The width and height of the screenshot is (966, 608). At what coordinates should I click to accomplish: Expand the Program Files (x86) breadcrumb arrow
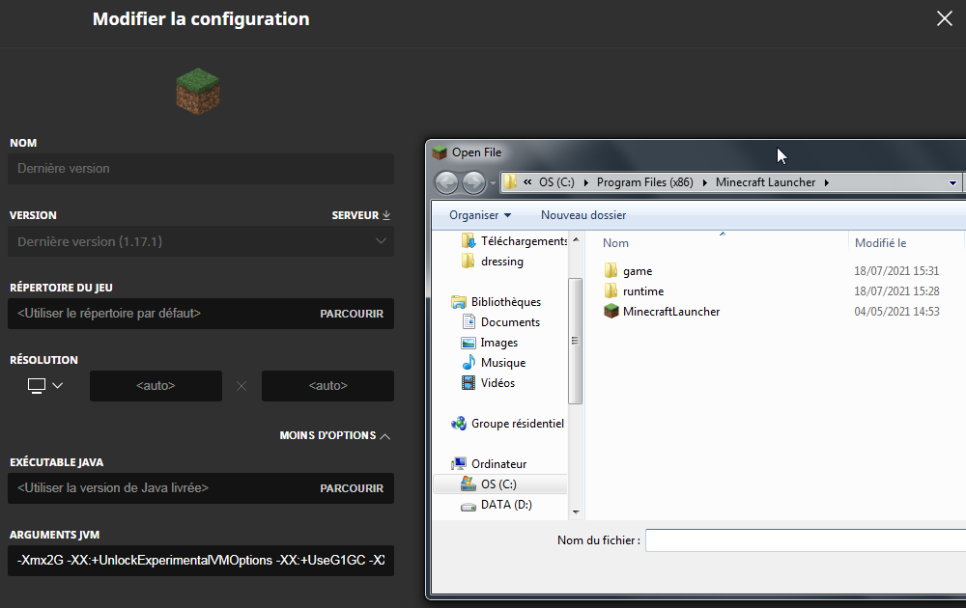[x=705, y=182]
